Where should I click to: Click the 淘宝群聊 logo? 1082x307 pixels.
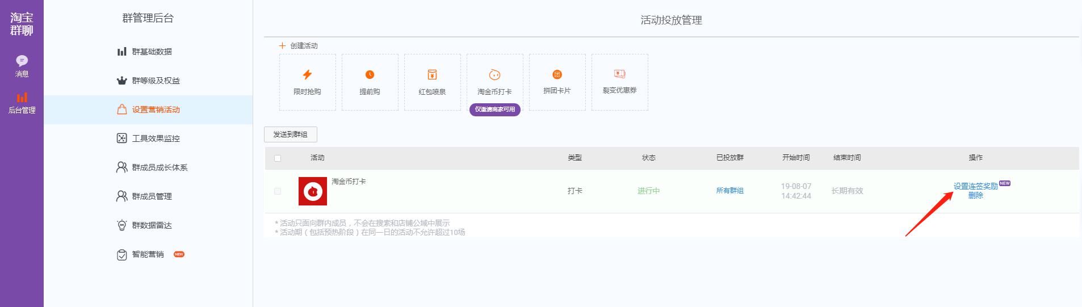point(22,24)
